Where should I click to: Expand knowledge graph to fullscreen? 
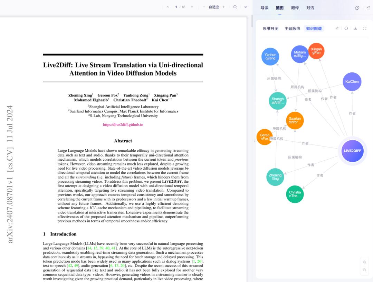coord(364,29)
